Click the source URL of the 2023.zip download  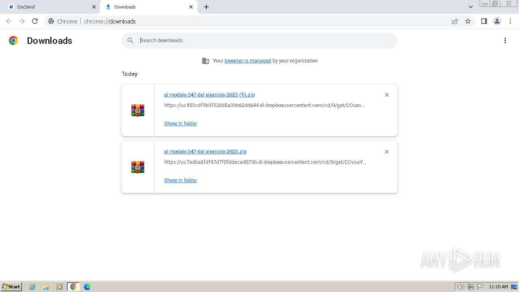pos(265,162)
